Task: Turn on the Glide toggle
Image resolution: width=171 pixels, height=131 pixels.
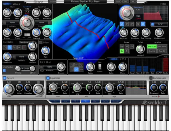Action: (x=41, y=42)
